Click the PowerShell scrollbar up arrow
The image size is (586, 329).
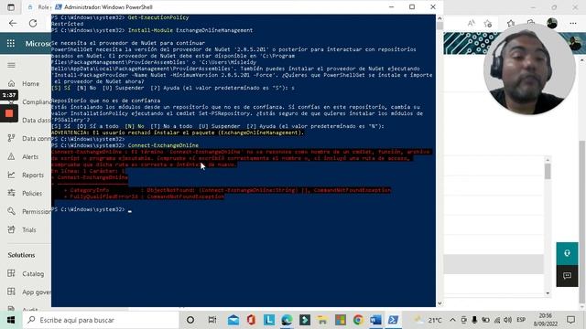pyautogui.click(x=439, y=18)
